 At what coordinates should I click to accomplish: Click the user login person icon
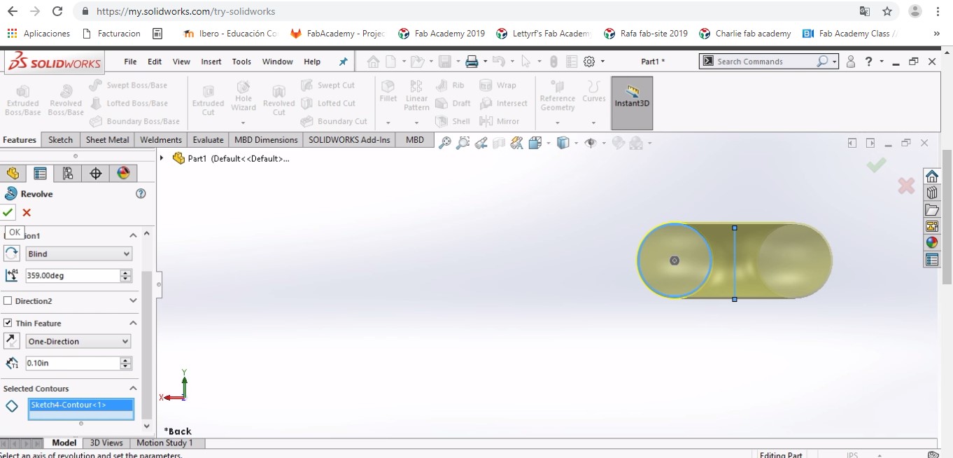(x=851, y=62)
